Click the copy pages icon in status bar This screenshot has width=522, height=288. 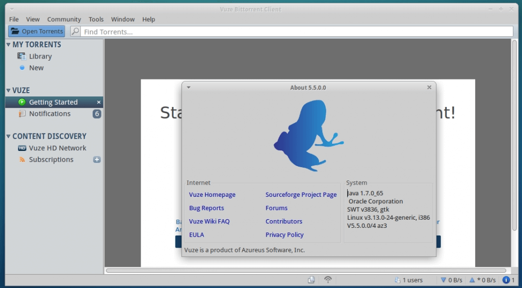tap(311, 279)
